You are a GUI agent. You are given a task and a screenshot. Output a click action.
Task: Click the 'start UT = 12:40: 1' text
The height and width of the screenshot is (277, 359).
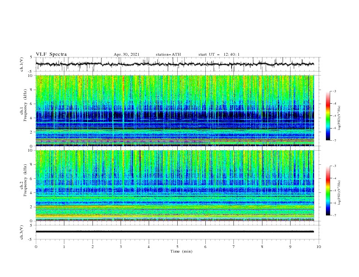219,54
